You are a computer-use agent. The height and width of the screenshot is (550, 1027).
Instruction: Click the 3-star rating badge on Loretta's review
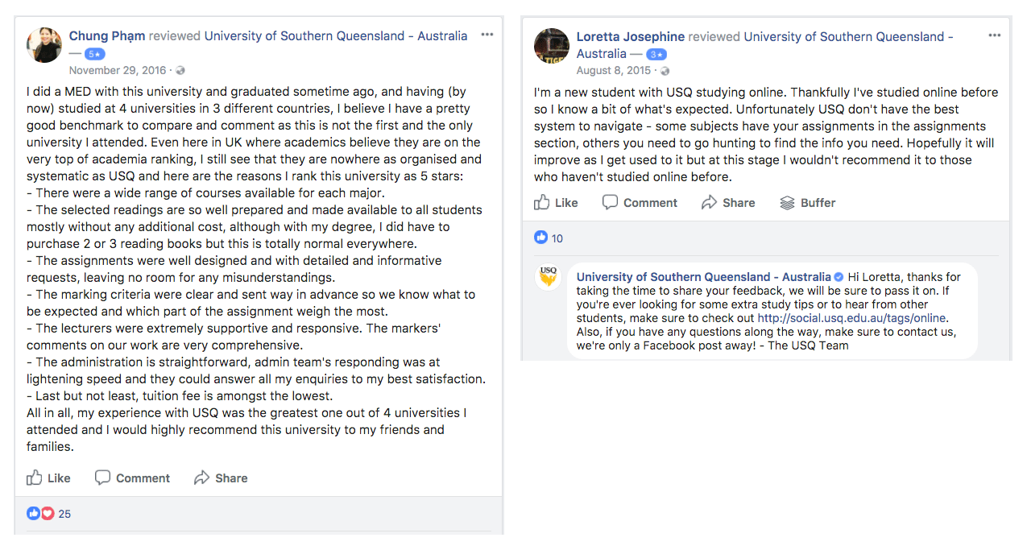(656, 53)
